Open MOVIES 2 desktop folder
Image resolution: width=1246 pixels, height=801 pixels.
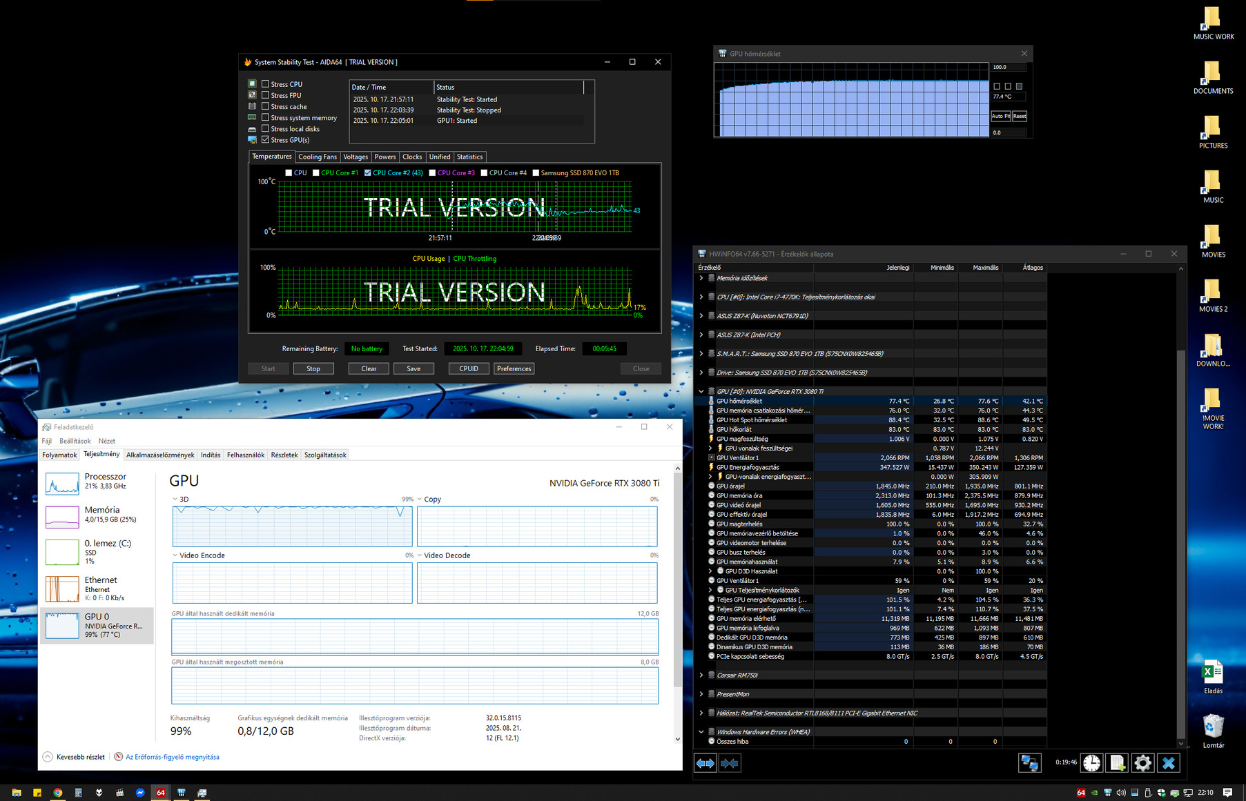tap(1213, 295)
